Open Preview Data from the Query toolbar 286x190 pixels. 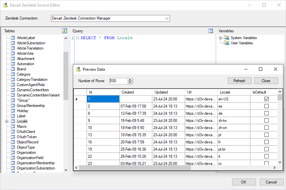pos(210,30)
